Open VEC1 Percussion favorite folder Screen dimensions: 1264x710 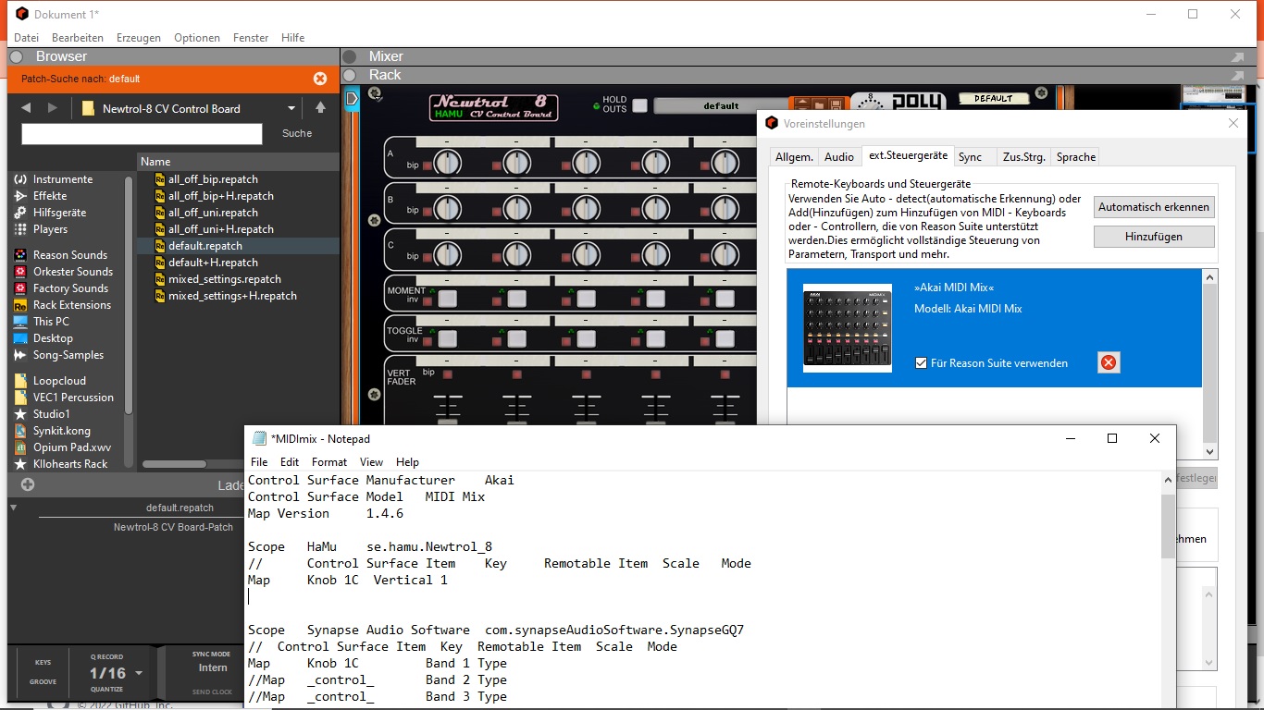pos(64,398)
